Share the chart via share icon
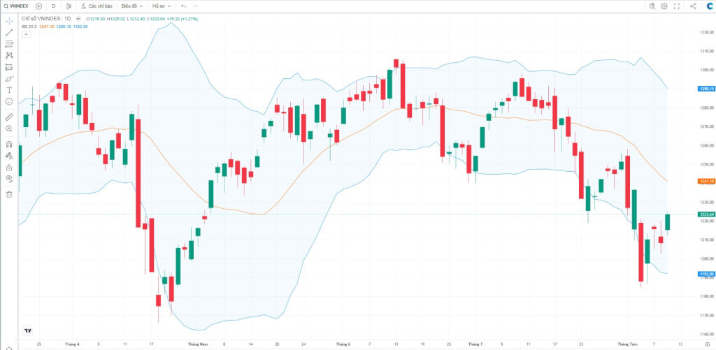This screenshot has width=716, height=350. click(x=693, y=6)
